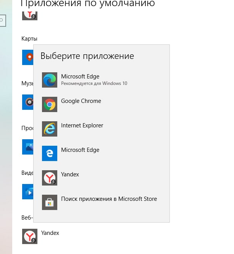
Task: Select the Google Chrome icon
Action: click(50, 104)
